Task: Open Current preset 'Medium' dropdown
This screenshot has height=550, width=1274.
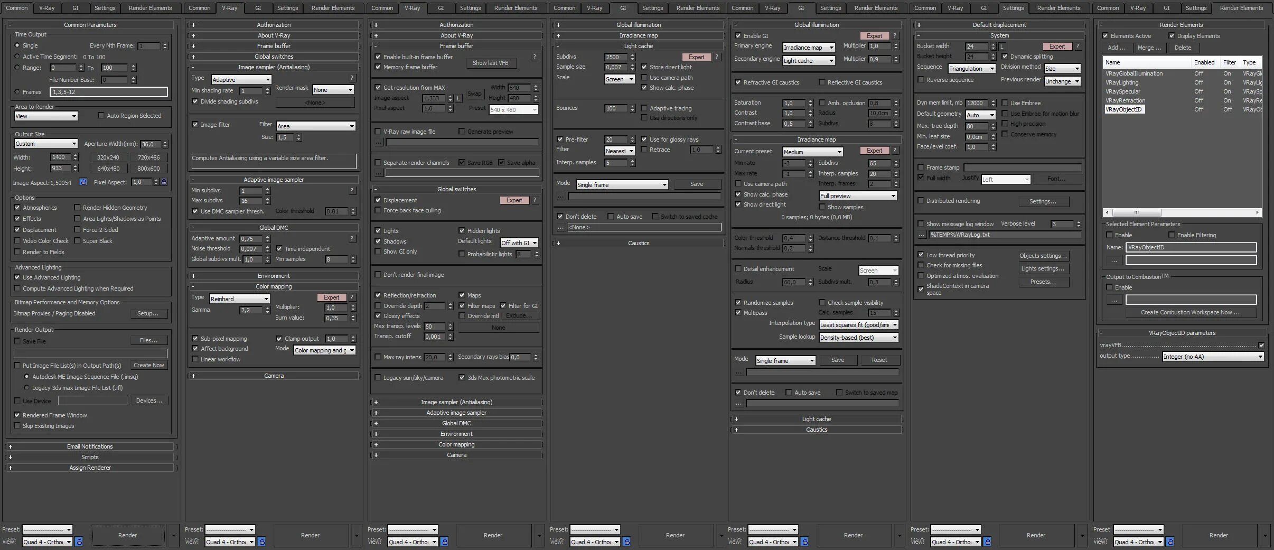Action: point(812,152)
